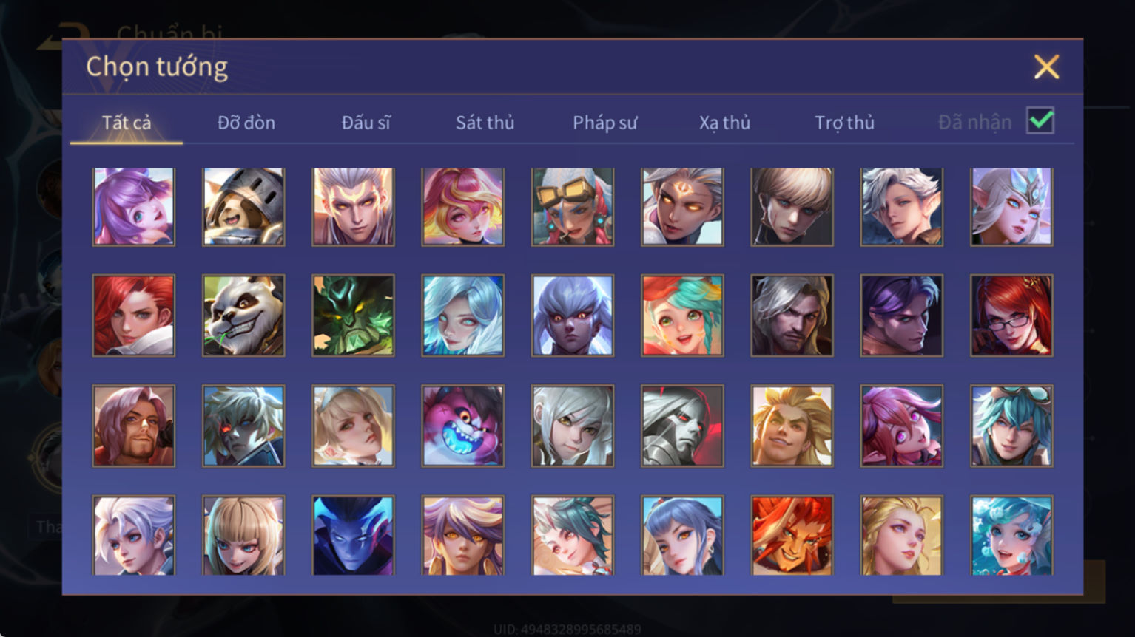The width and height of the screenshot is (1135, 637).
Task: Choose the red-haired hero wearing glasses
Action: point(1011,316)
